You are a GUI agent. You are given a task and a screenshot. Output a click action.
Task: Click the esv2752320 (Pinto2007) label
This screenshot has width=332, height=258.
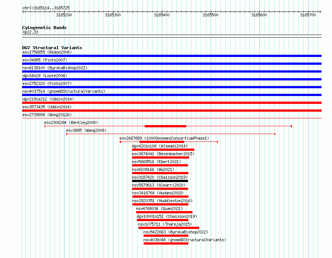click(47, 83)
